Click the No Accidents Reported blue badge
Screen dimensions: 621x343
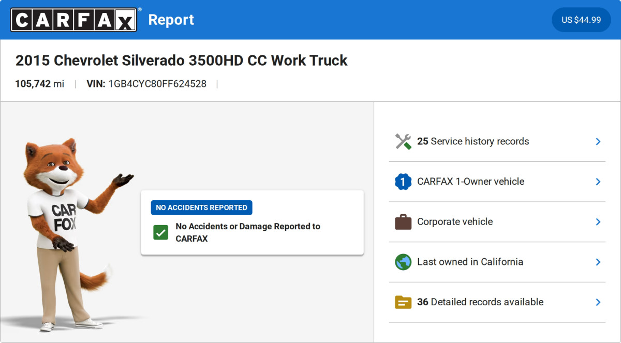(x=201, y=207)
